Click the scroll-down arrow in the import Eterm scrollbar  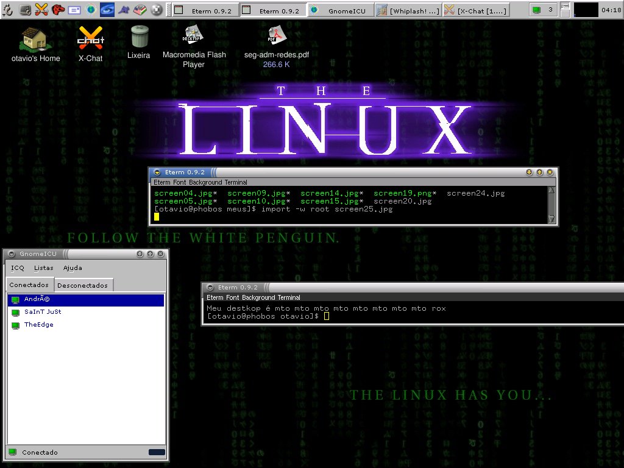(551, 219)
